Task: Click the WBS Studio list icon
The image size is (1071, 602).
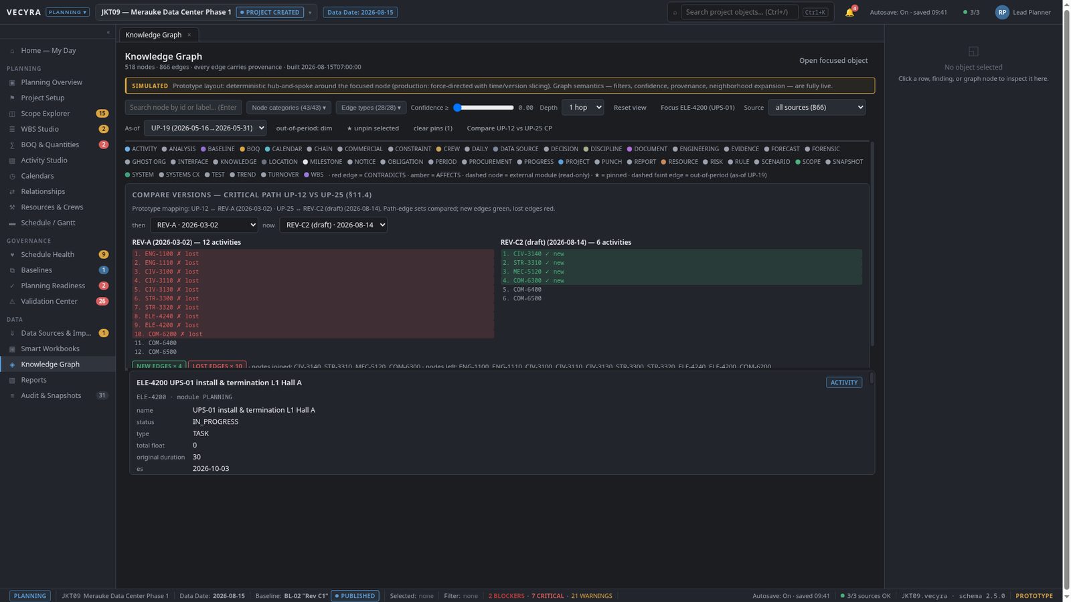Action: click(12, 129)
